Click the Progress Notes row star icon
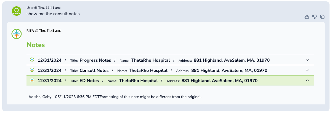The height and width of the screenshot is (116, 332). pyautogui.click(x=32, y=60)
